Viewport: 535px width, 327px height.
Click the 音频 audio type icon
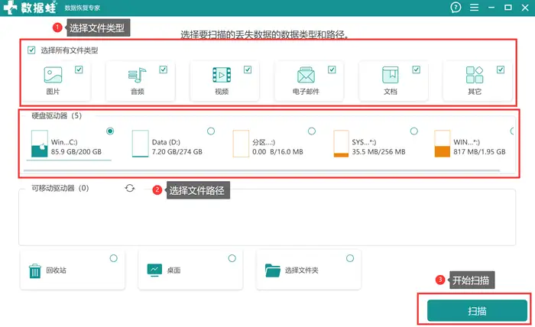[137, 75]
